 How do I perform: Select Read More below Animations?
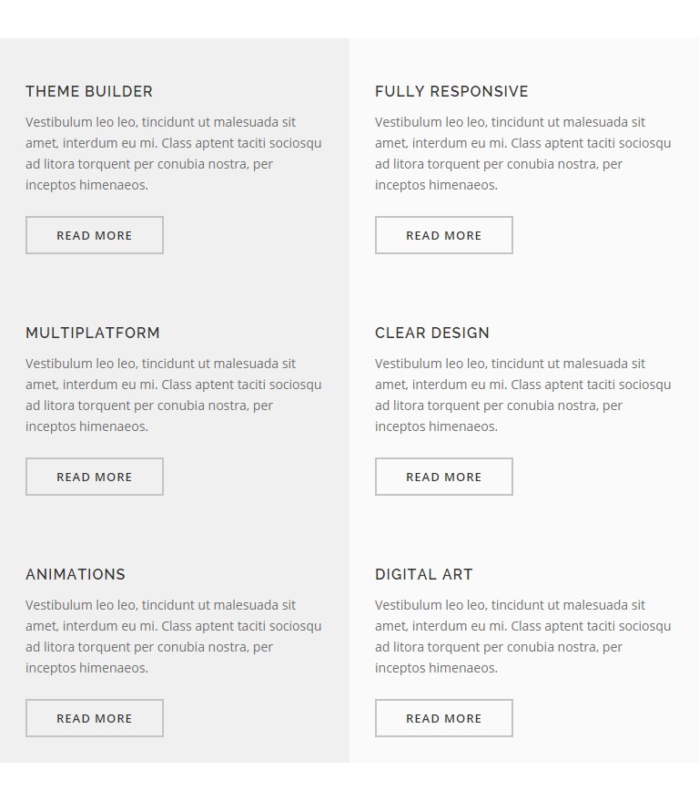point(95,718)
